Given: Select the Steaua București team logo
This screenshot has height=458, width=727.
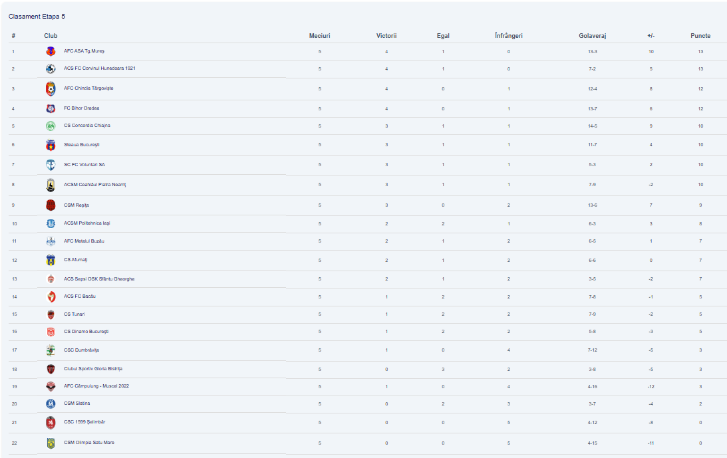Looking at the screenshot, I should point(51,145).
